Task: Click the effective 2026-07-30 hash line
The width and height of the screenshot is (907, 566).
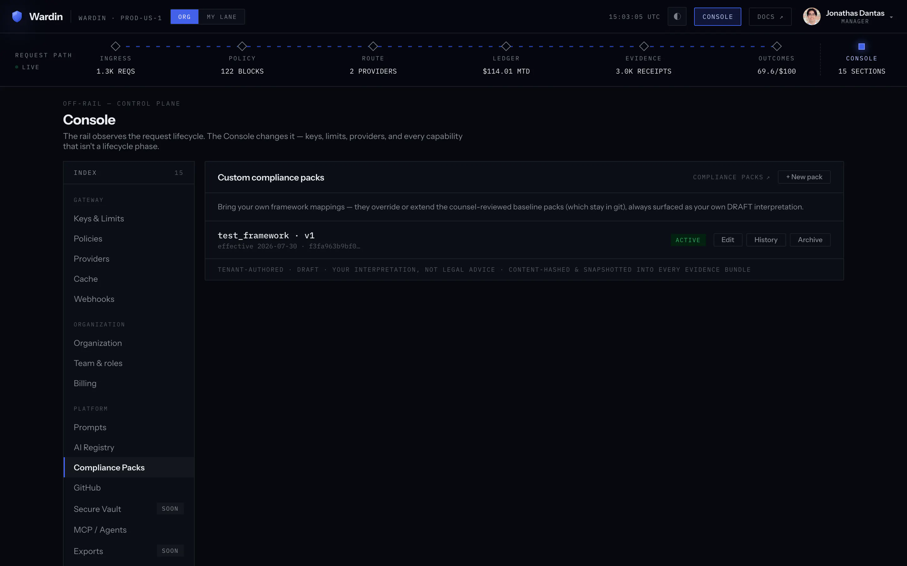Action: point(289,246)
